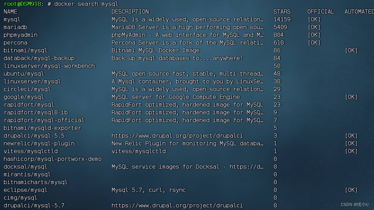The width and height of the screenshot is (374, 210).
Task: Select the 'docksal/mysql' image name
Action: click(26, 167)
